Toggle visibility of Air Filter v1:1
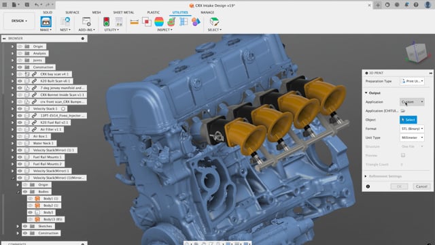435x245 pixels. [20, 129]
